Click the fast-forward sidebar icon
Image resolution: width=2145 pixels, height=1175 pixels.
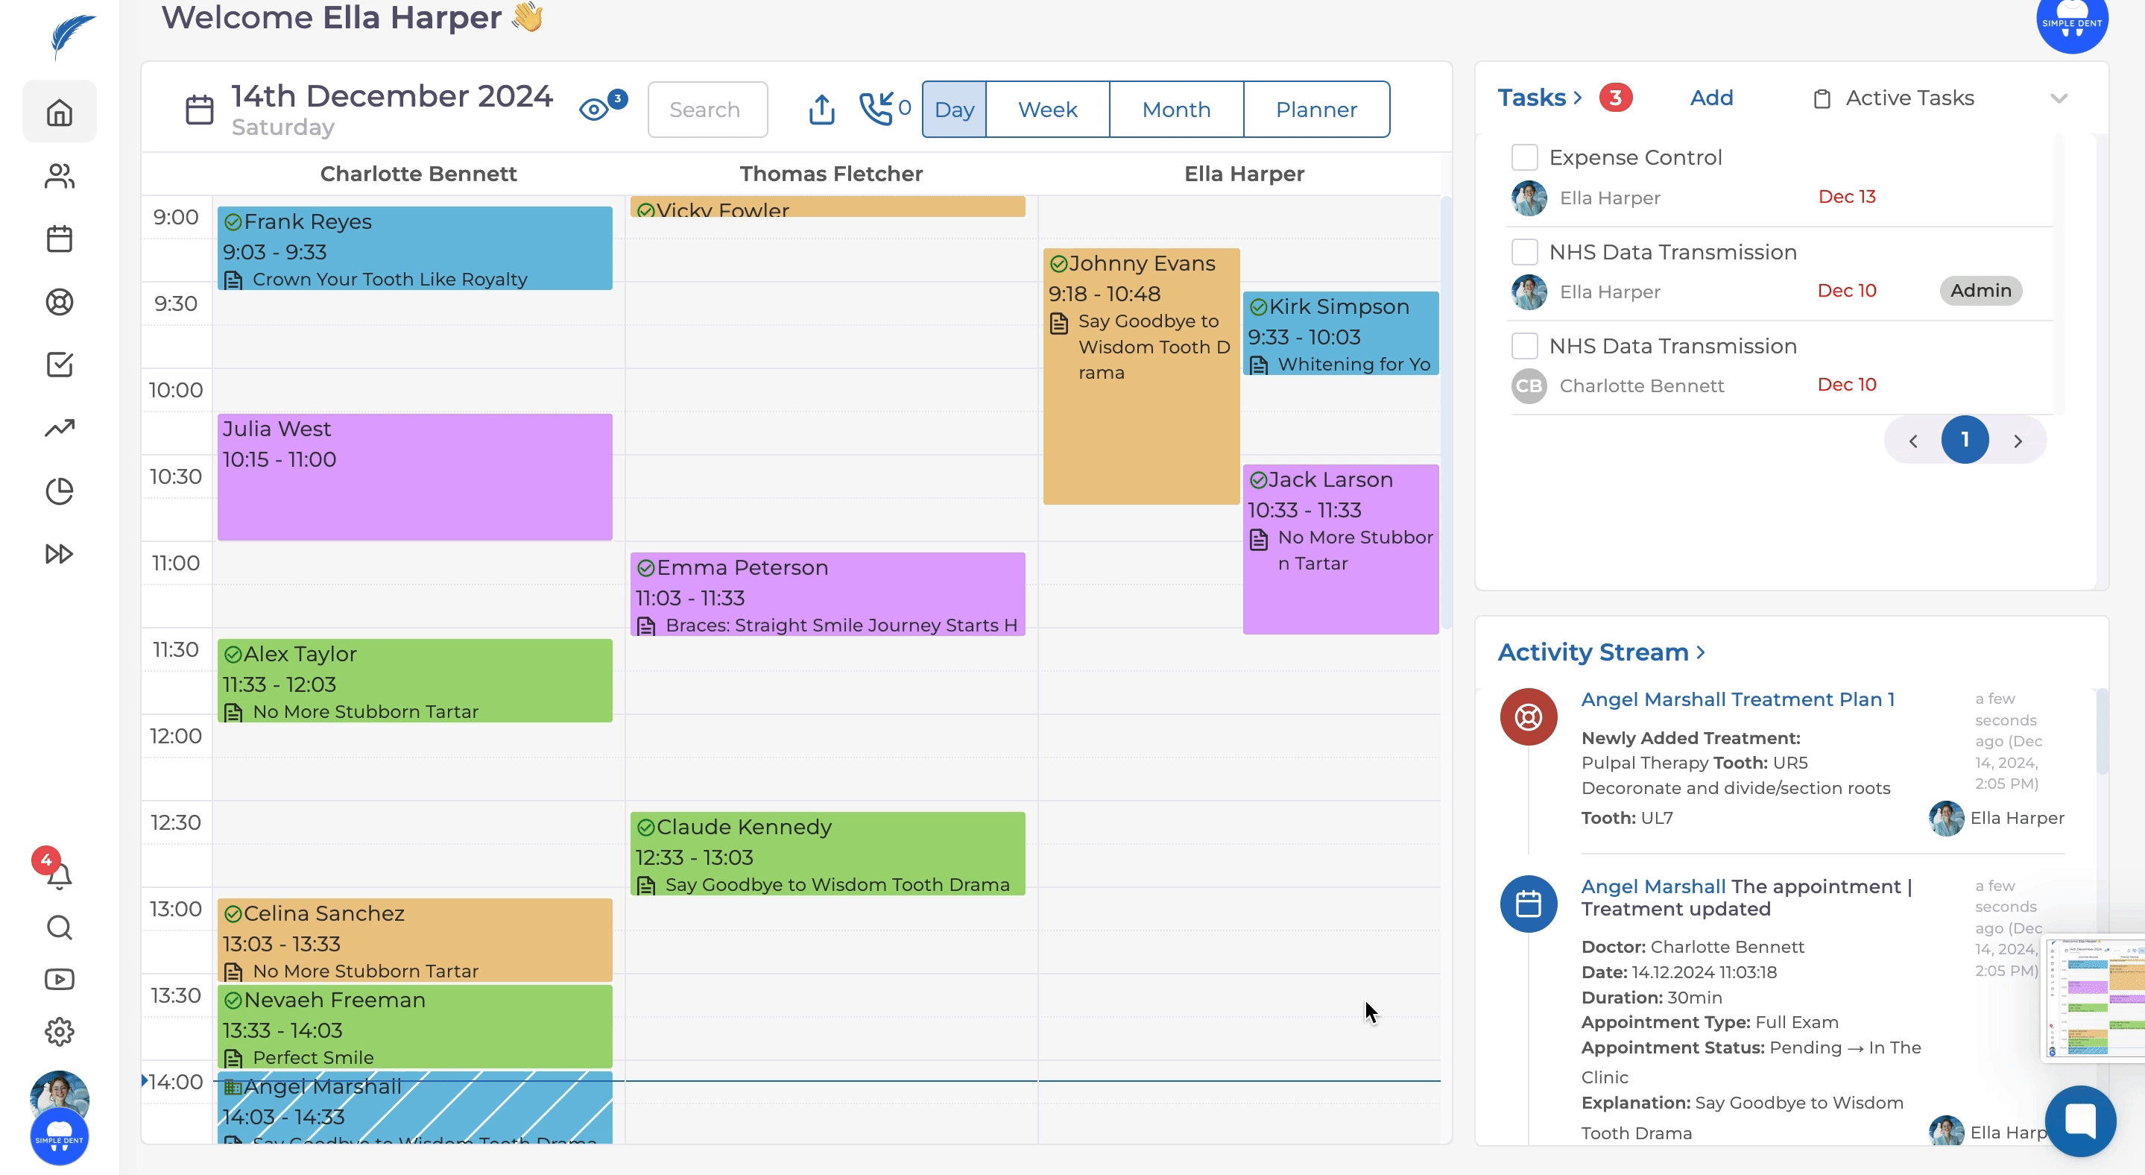pyautogui.click(x=59, y=554)
